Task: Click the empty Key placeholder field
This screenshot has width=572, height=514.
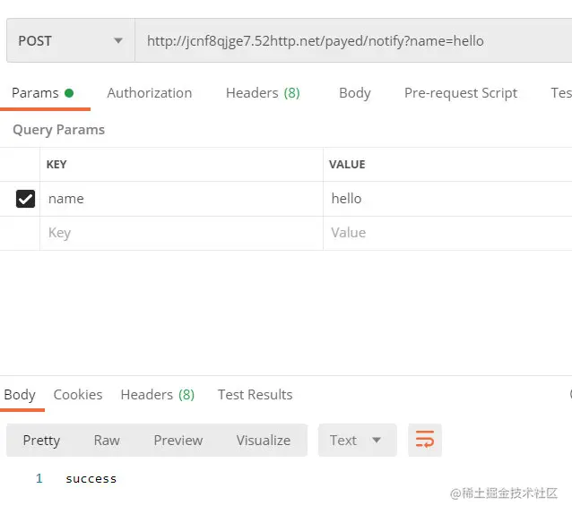Action: click(x=181, y=233)
